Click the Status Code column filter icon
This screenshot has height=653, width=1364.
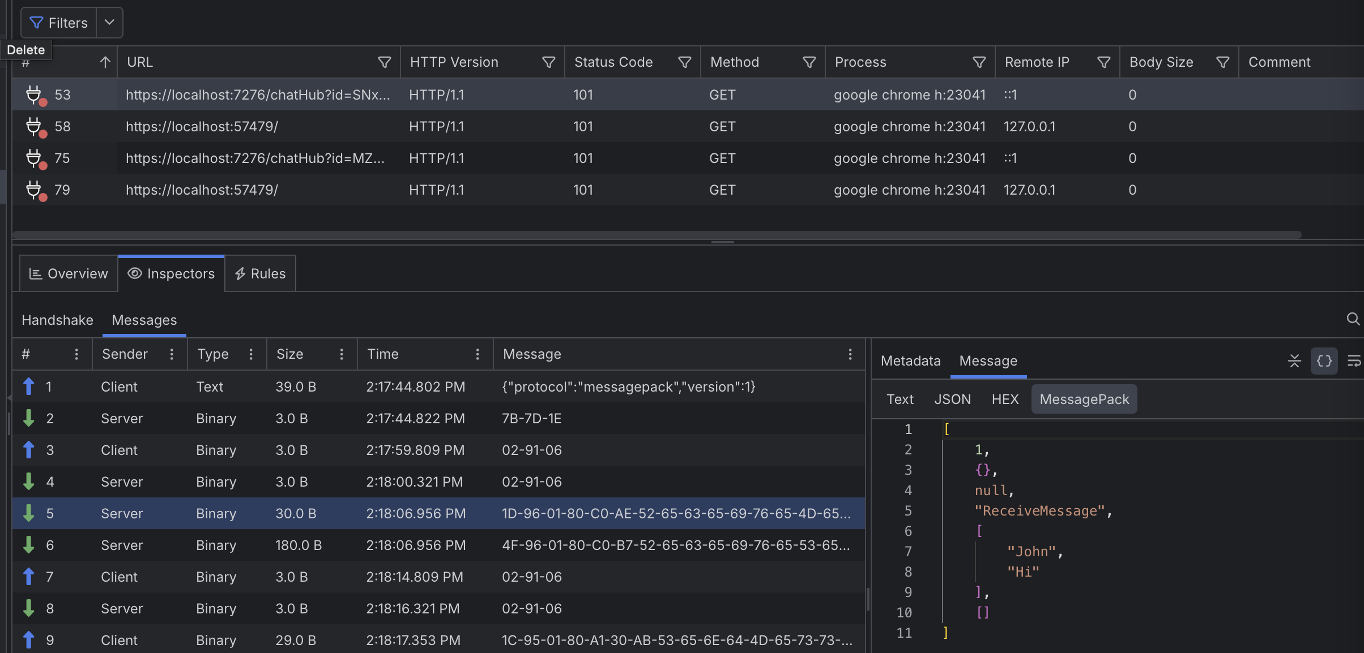click(x=684, y=62)
